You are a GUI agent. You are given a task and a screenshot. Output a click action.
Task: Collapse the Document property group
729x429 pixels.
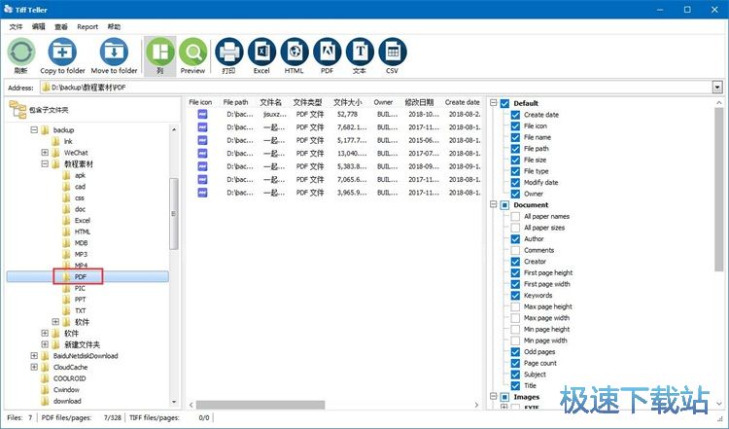(x=494, y=205)
